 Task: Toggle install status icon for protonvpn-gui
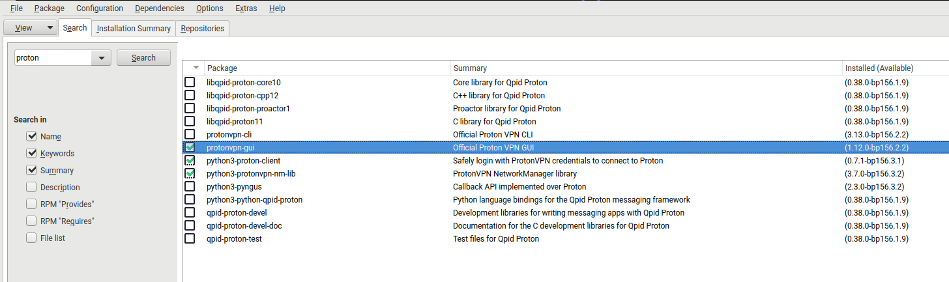click(x=190, y=147)
